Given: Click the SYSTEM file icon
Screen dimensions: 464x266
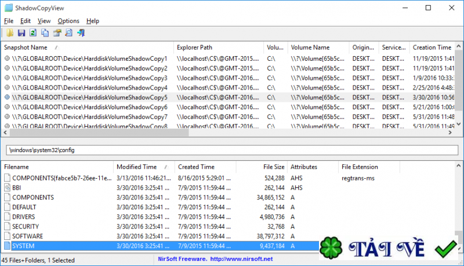Looking at the screenshot, I should click(x=8, y=246).
